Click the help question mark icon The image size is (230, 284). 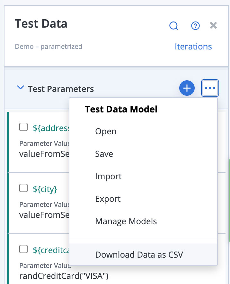coord(195,26)
